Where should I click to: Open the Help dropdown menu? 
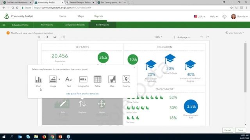[214, 16]
